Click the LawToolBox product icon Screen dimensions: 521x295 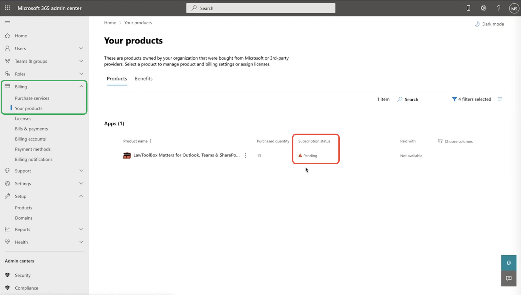[x=127, y=156]
